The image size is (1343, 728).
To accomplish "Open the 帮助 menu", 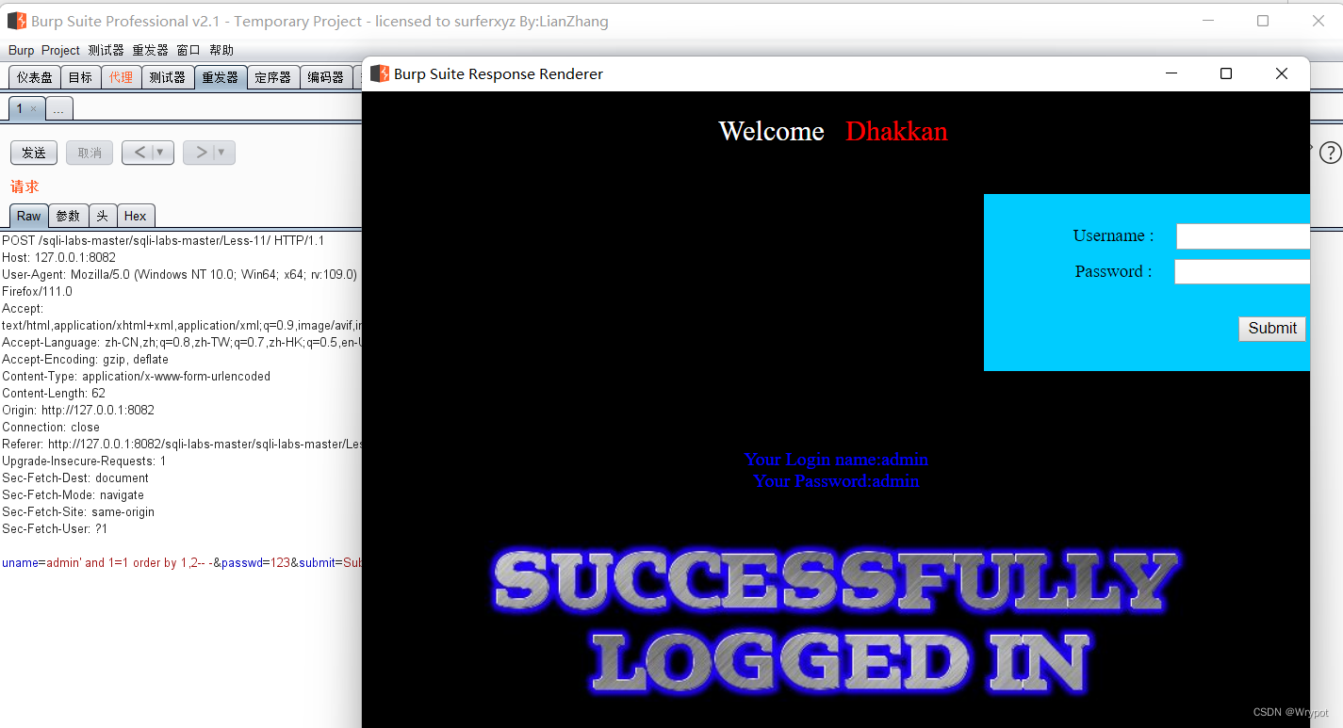I will [221, 50].
